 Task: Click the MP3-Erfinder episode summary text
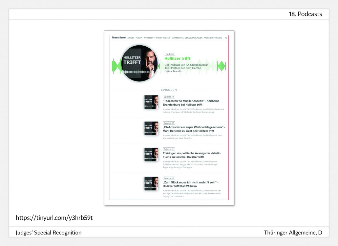click(193, 111)
